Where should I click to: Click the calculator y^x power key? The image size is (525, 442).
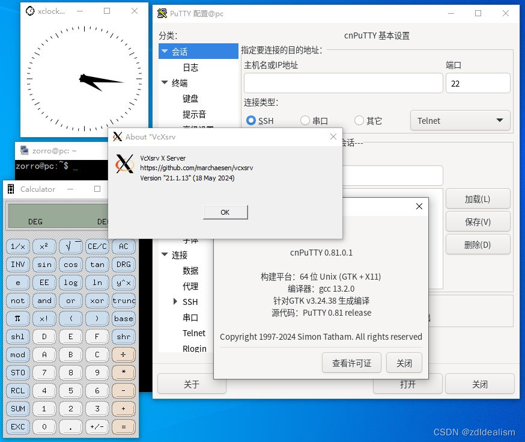point(124,283)
